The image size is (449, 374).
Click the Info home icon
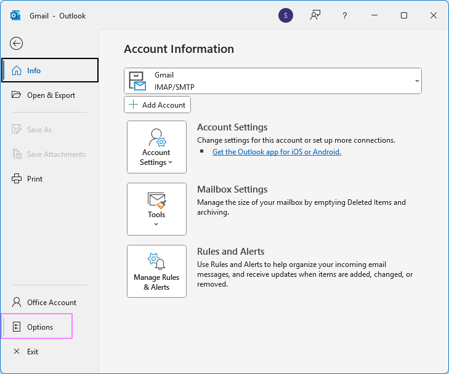tap(17, 70)
